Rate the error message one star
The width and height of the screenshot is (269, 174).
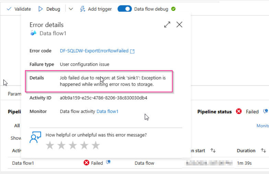50,145
